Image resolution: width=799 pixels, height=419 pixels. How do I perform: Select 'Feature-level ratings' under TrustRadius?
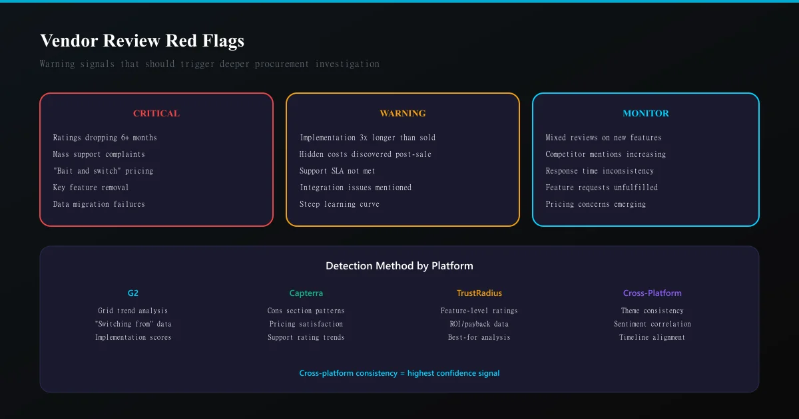[479, 311]
